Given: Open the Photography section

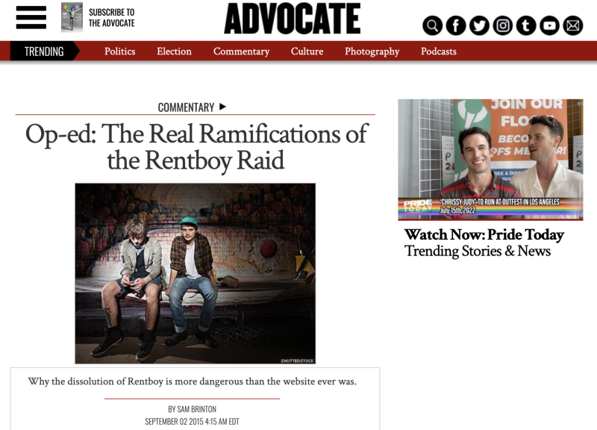Looking at the screenshot, I should point(372,52).
